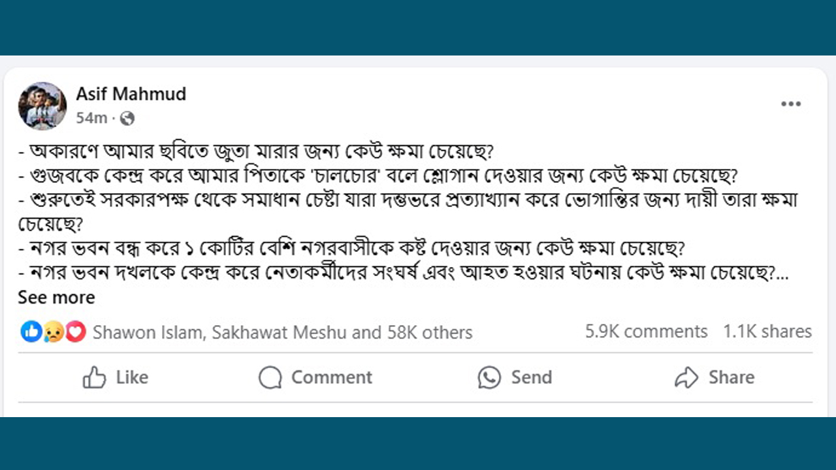Click Asif Mahmud's profile picture
Screen dimensions: 836x470
coord(42,106)
